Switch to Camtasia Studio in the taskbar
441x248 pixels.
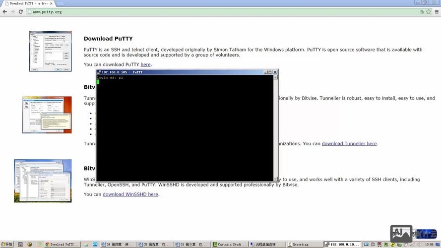(x=230, y=245)
